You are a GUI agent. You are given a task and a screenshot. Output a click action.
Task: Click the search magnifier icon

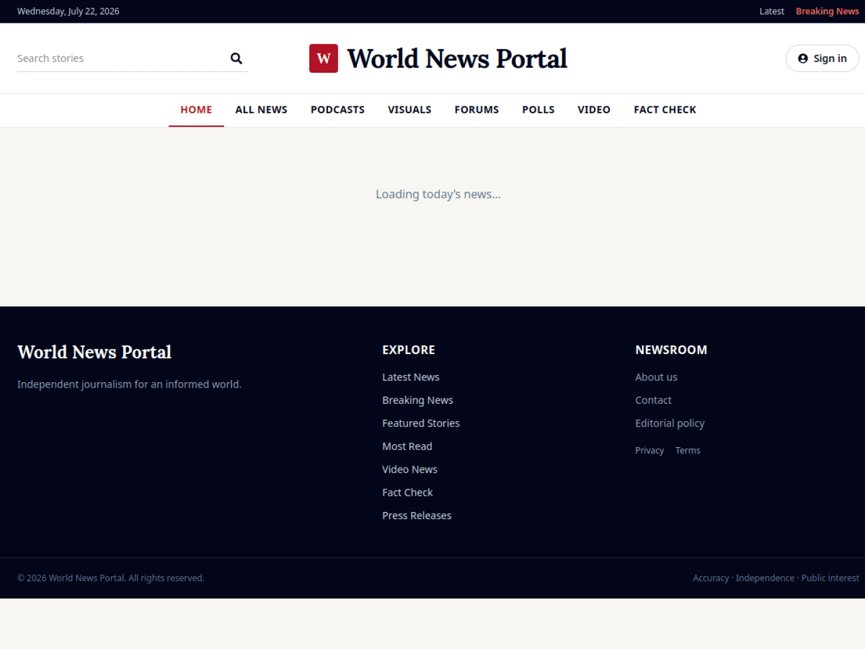tap(236, 58)
